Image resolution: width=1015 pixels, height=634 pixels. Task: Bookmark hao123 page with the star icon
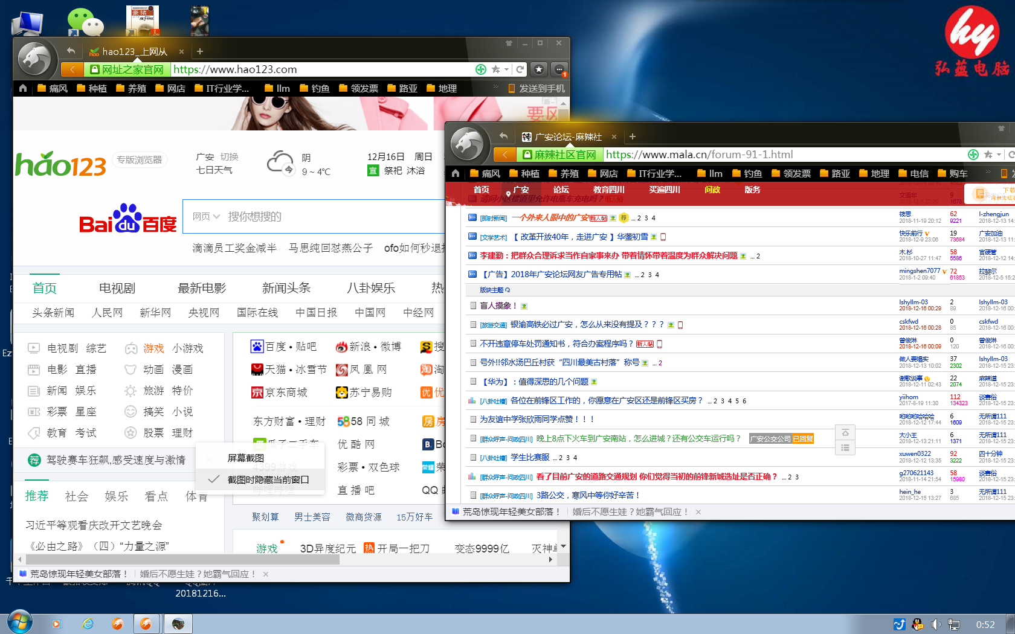[496, 69]
